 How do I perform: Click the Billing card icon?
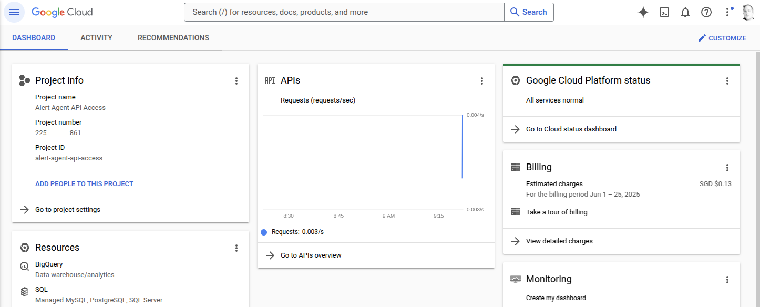pos(516,167)
